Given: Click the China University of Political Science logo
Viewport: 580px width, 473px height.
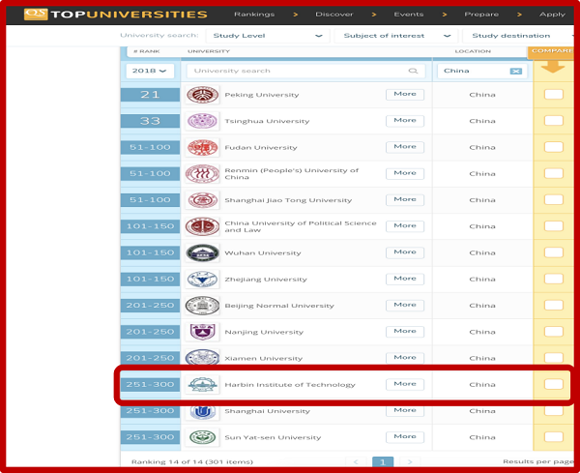Looking at the screenshot, I should pos(202,226).
